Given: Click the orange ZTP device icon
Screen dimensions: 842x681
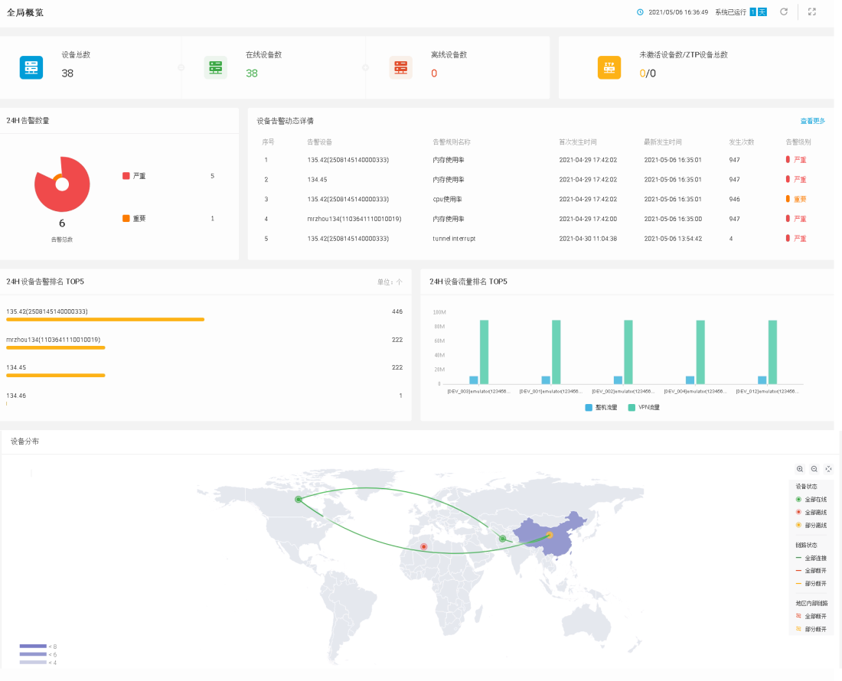Looking at the screenshot, I should [x=609, y=67].
